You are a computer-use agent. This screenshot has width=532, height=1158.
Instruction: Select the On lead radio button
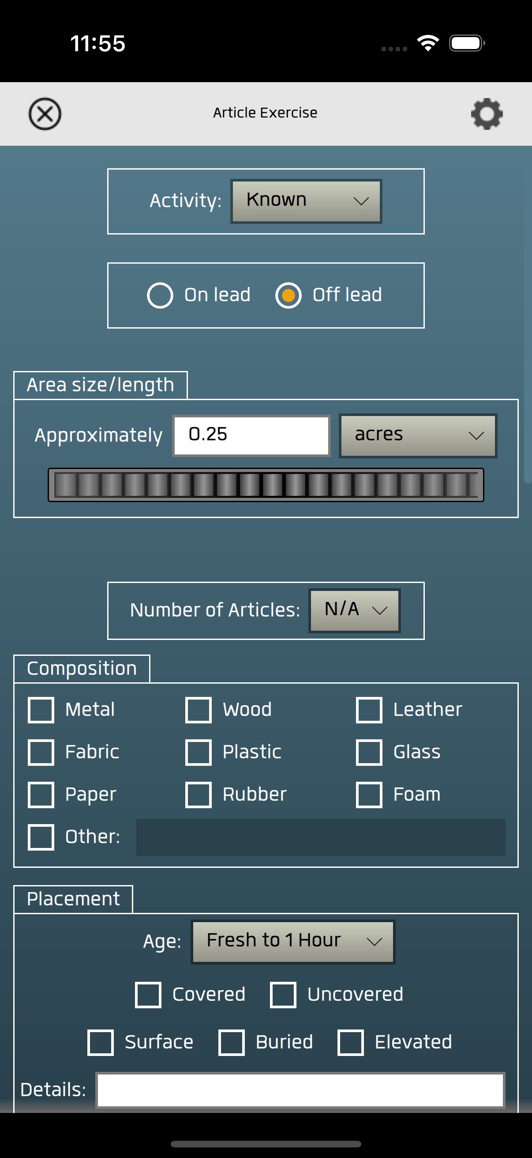pyautogui.click(x=160, y=295)
